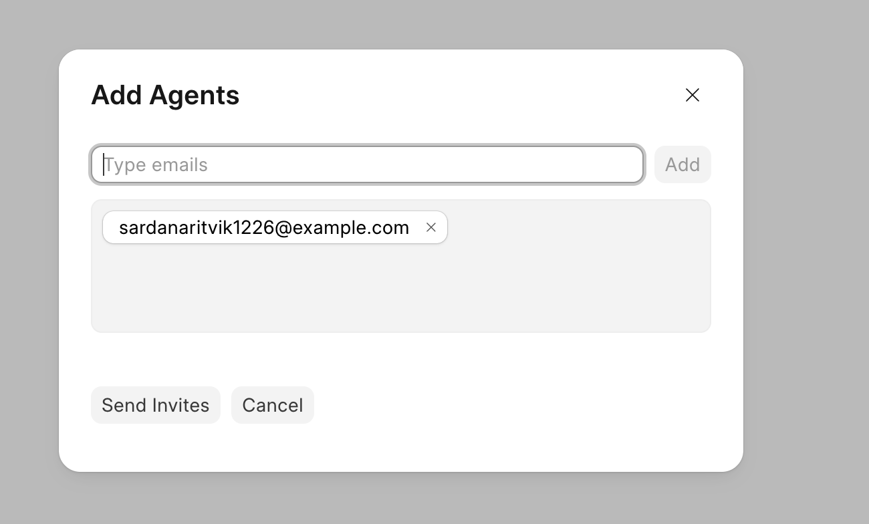
Task: Add the typed email to the list
Action: (682, 164)
